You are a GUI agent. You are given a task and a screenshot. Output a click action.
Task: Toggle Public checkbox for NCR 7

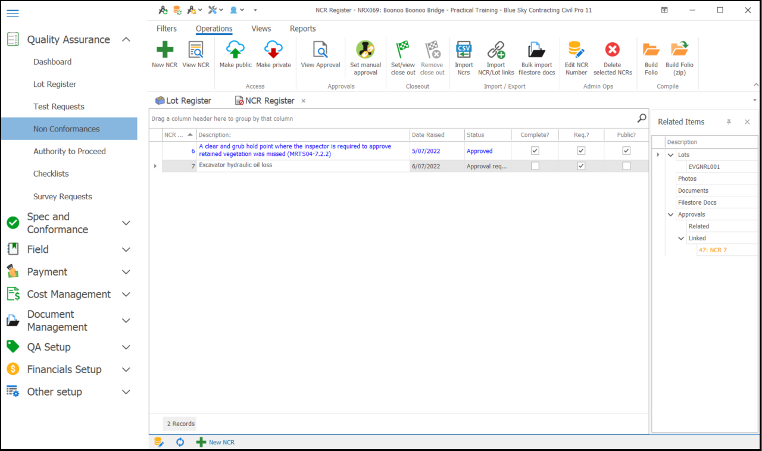pos(626,166)
